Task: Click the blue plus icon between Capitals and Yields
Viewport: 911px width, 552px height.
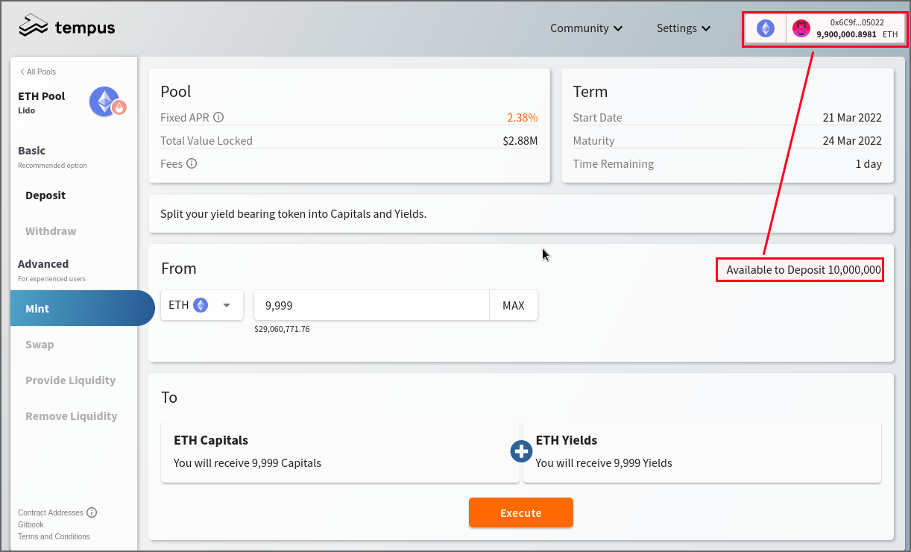Action: 521,451
